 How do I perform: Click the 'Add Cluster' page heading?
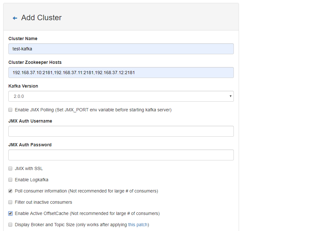(x=41, y=18)
